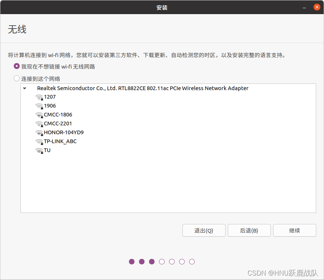Enable connecting to the HONOR-104YD9 network
This screenshot has width=324, height=280.
pos(62,132)
